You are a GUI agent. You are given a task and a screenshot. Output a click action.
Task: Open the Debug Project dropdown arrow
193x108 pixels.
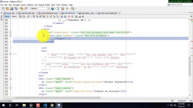pyautogui.click(x=76, y=8)
